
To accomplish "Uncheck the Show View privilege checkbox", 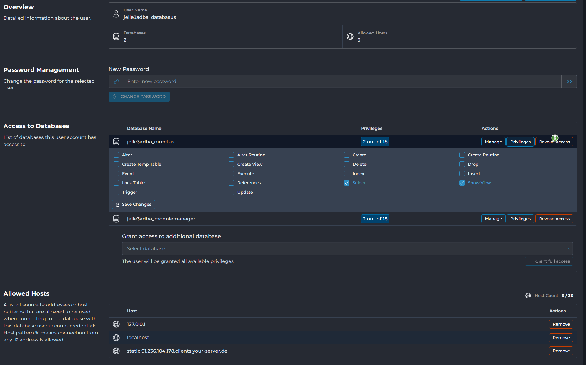I will tap(462, 183).
